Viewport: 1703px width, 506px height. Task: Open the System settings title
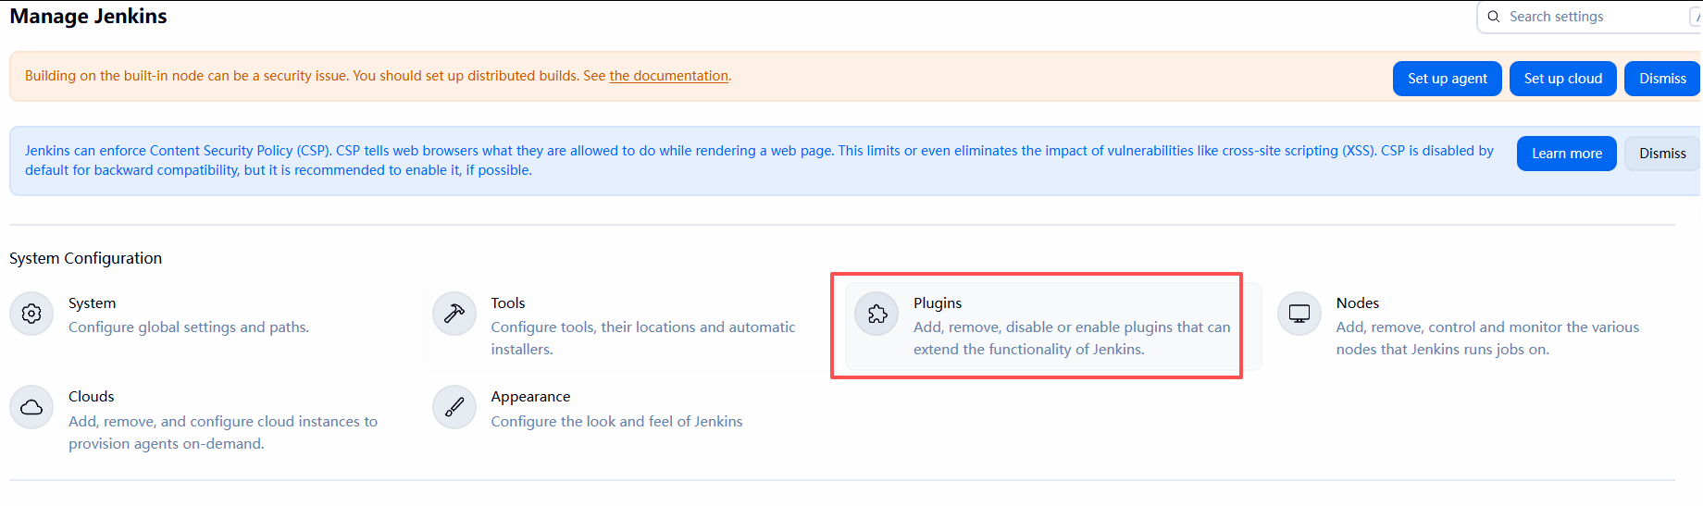pyautogui.click(x=92, y=303)
